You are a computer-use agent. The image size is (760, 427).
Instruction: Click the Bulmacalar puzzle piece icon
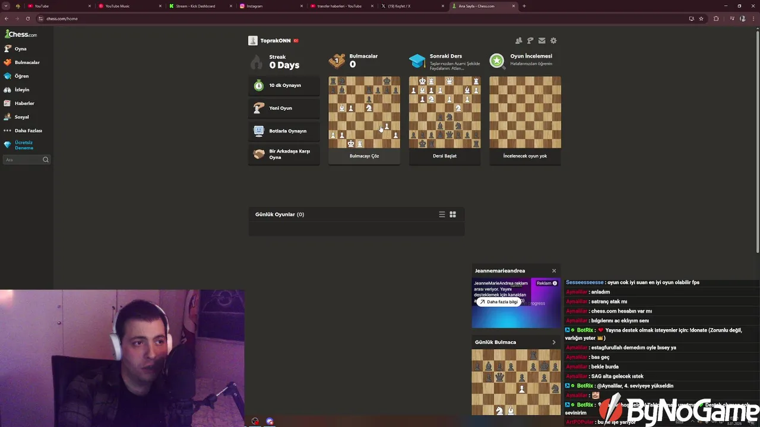point(337,60)
